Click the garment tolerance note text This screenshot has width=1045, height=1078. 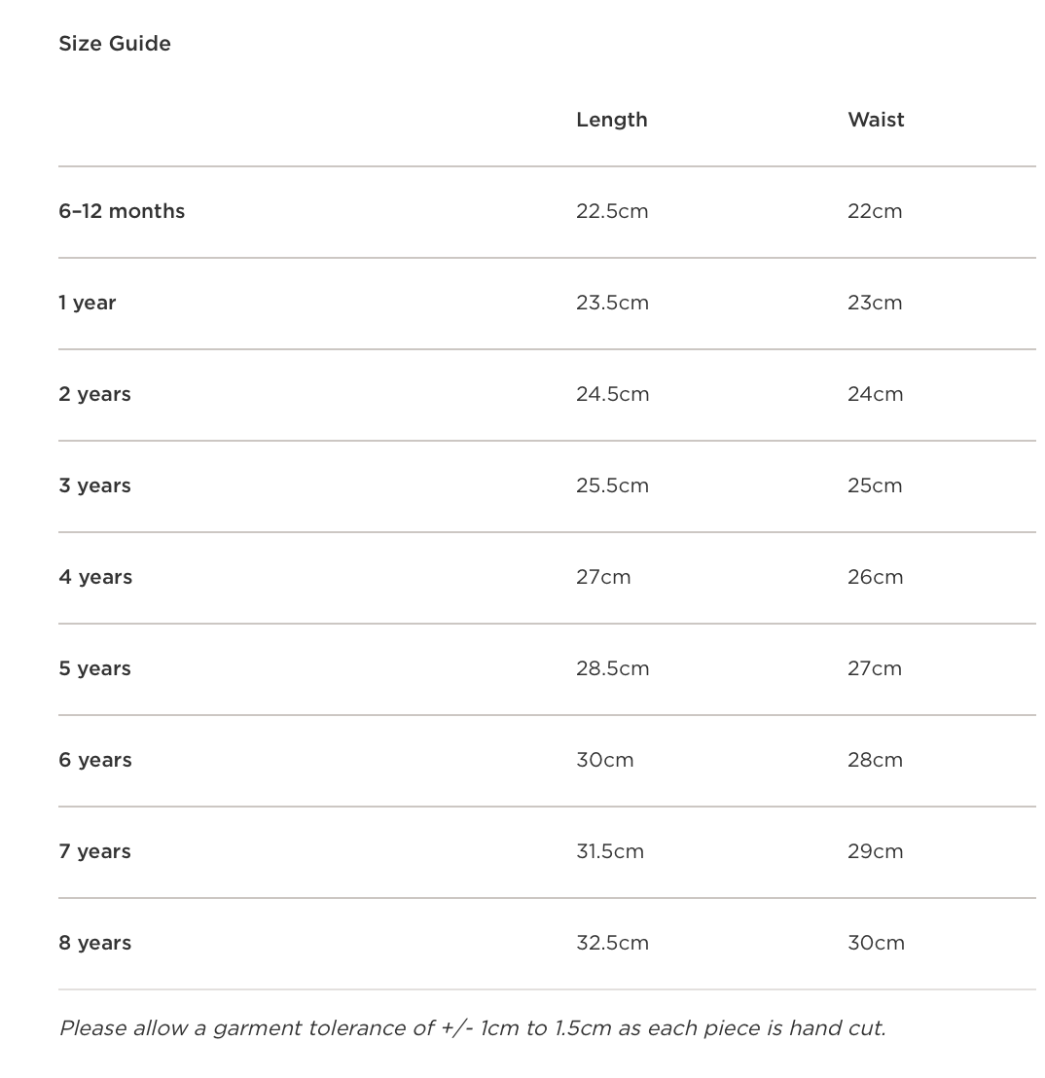pos(473,1028)
